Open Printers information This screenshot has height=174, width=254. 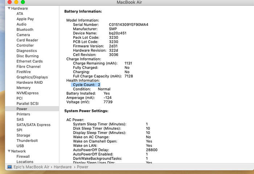coord(23,114)
